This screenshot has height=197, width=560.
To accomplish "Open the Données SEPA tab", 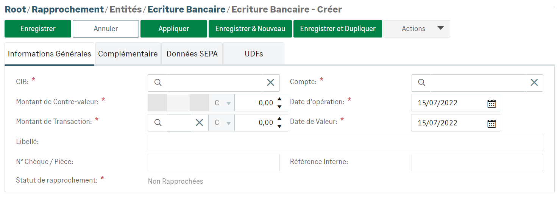I will pos(192,54).
